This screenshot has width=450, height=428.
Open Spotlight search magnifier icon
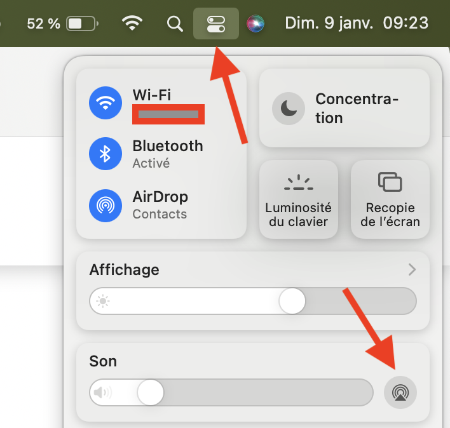(175, 23)
